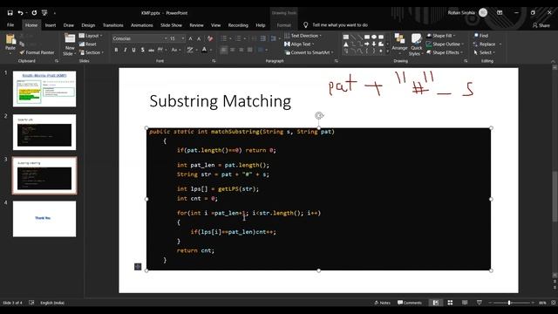The image size is (558, 314).
Task: Activate Format Painter
Action: tap(37, 52)
